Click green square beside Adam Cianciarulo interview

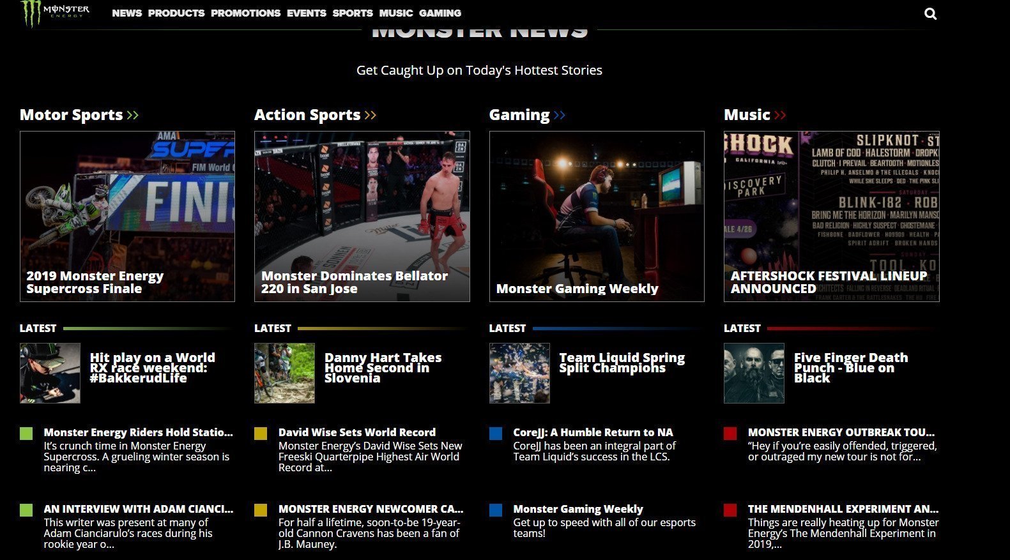point(26,510)
